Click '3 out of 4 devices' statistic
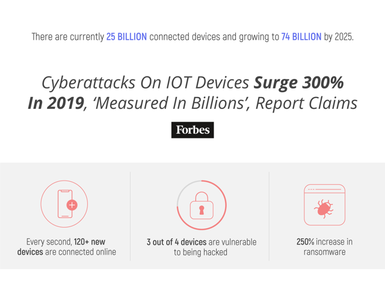 (176, 242)
